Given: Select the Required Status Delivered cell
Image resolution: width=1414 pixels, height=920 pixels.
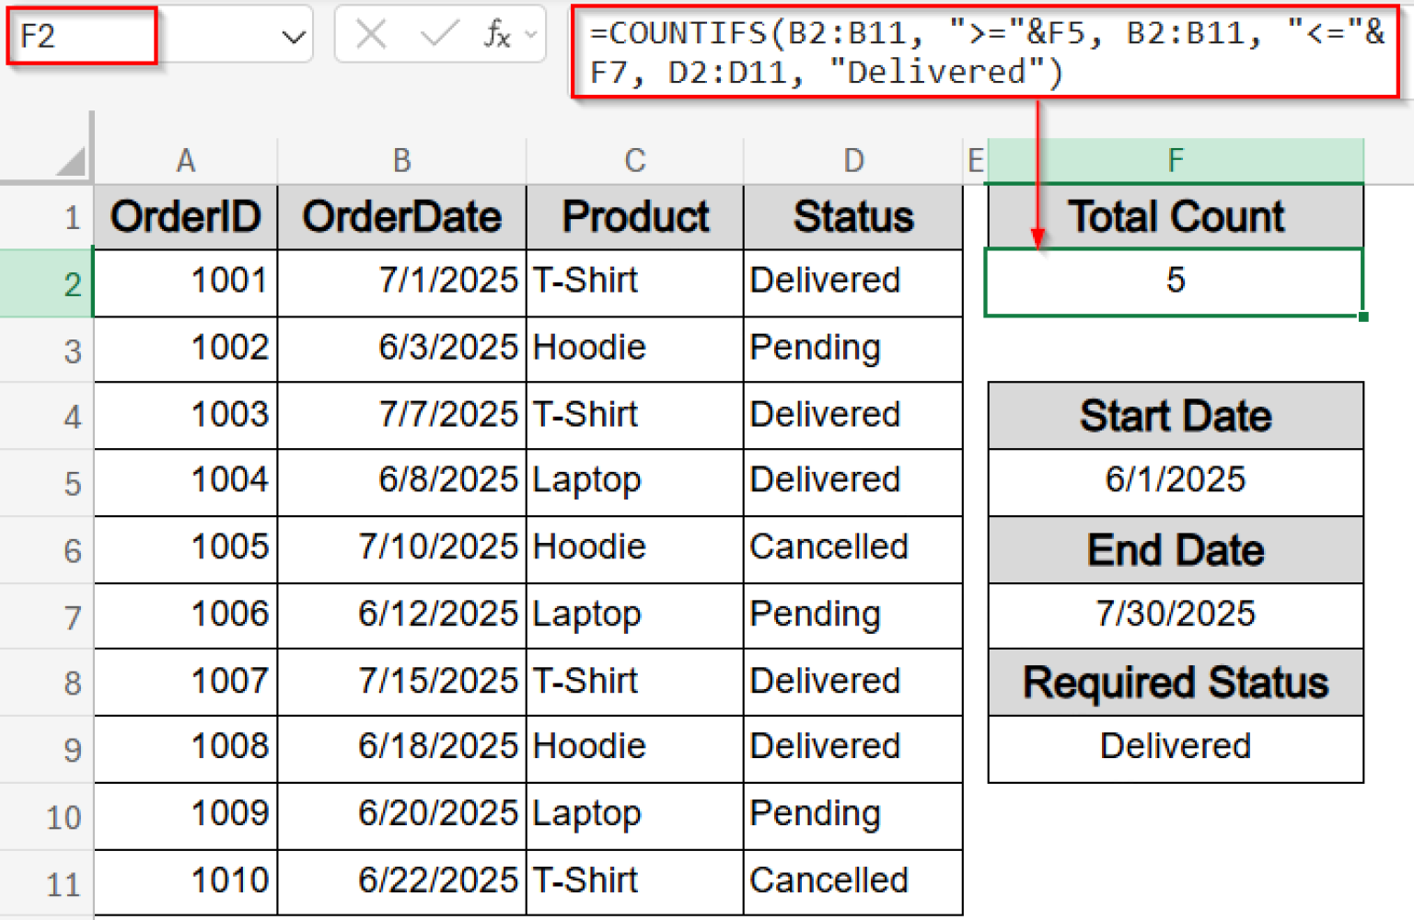Looking at the screenshot, I should (x=1175, y=747).
